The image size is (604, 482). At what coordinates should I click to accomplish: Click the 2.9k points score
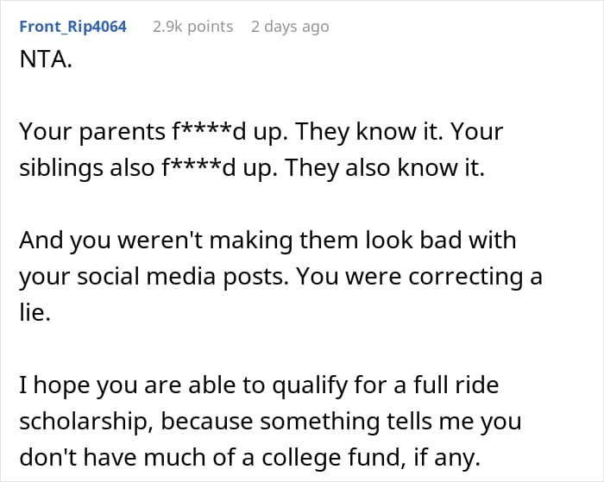click(192, 27)
